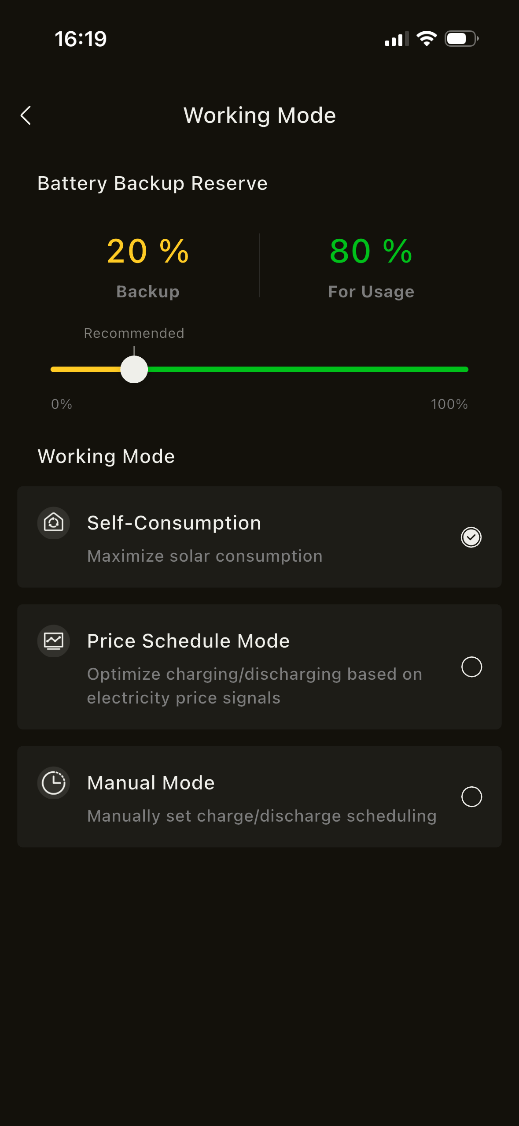
Task: Select the Price Schedule Mode radio button
Action: click(x=471, y=667)
